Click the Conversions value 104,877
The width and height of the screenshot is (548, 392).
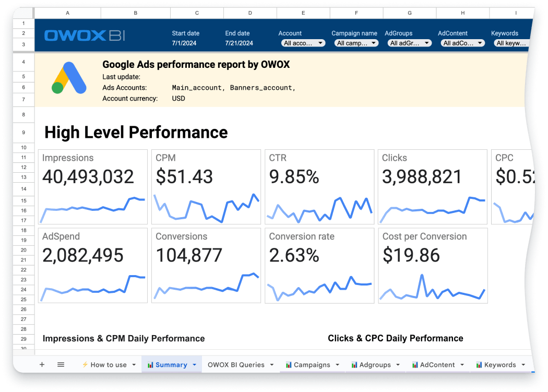click(x=189, y=255)
